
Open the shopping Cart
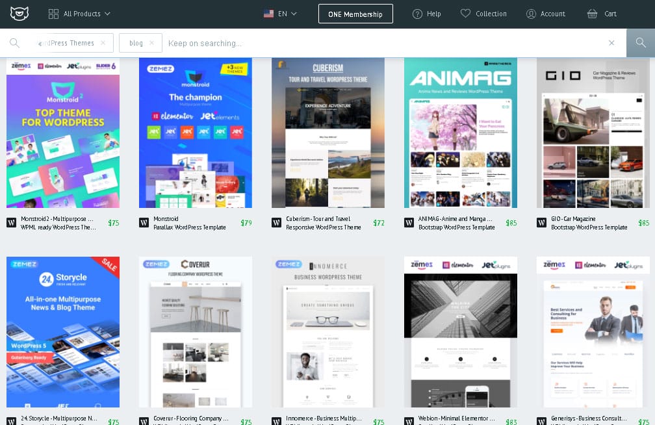pyautogui.click(x=602, y=14)
